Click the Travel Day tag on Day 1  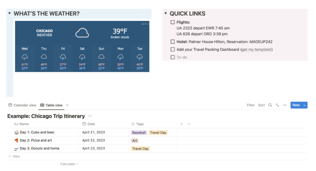158,132
